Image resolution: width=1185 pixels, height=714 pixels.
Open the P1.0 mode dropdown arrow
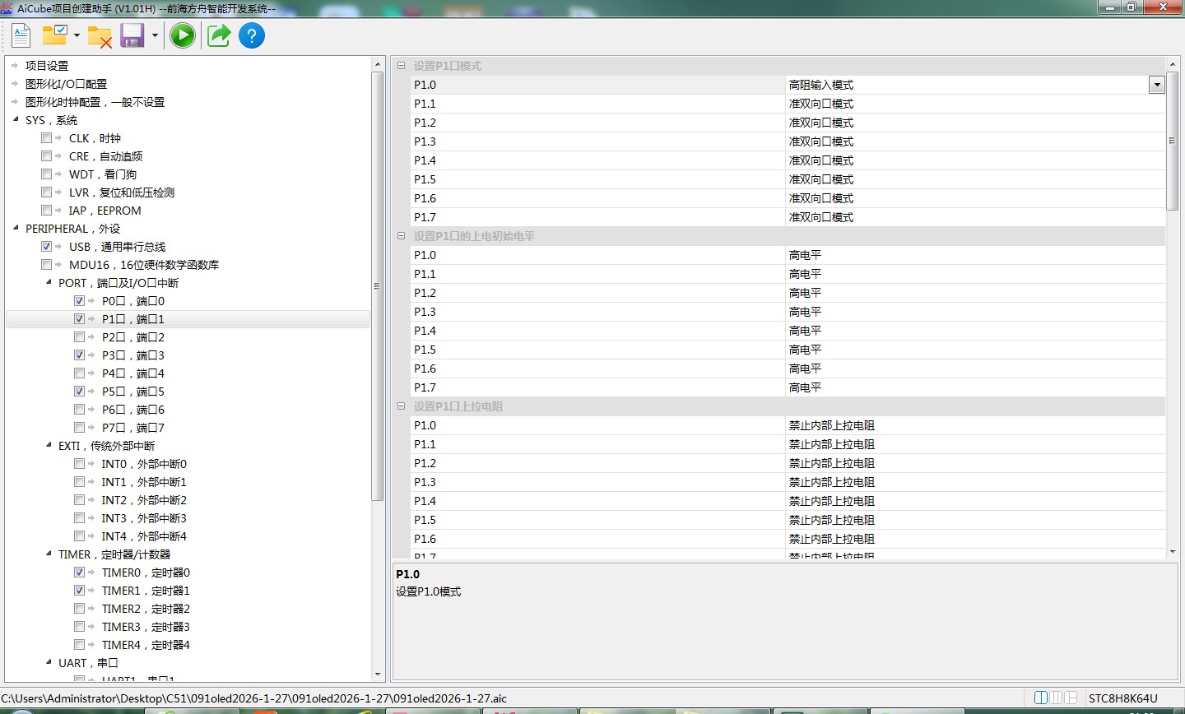tap(1157, 85)
